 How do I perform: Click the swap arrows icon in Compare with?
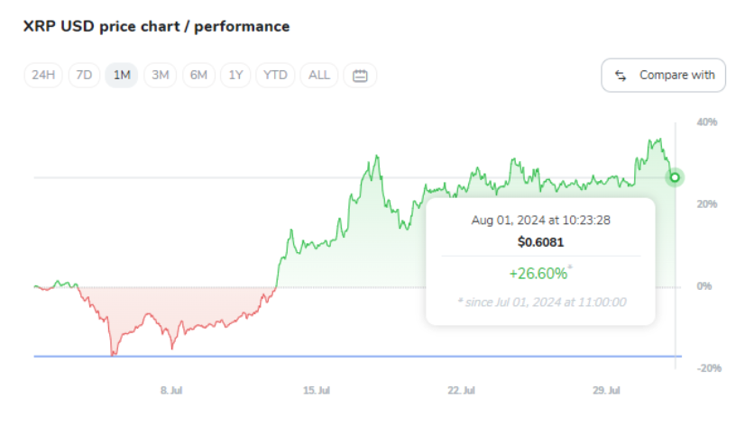coord(621,76)
